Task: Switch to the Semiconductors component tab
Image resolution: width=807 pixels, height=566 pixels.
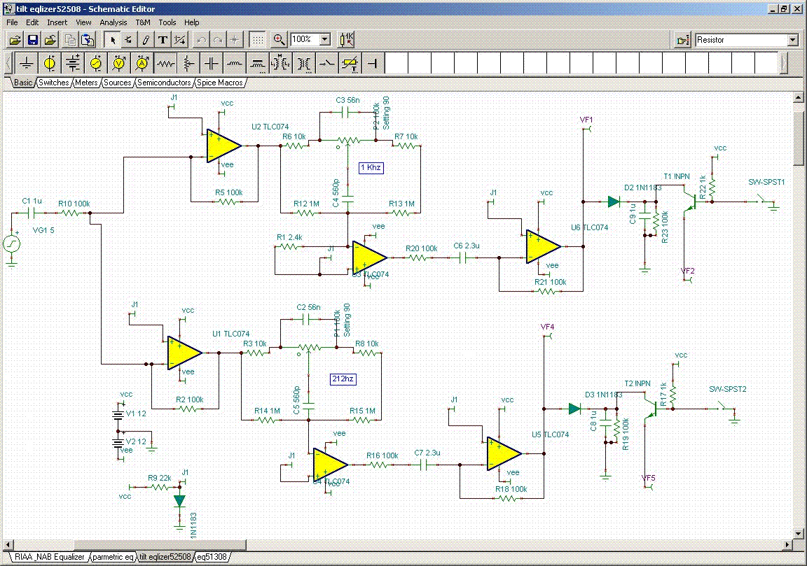Action: [x=164, y=83]
